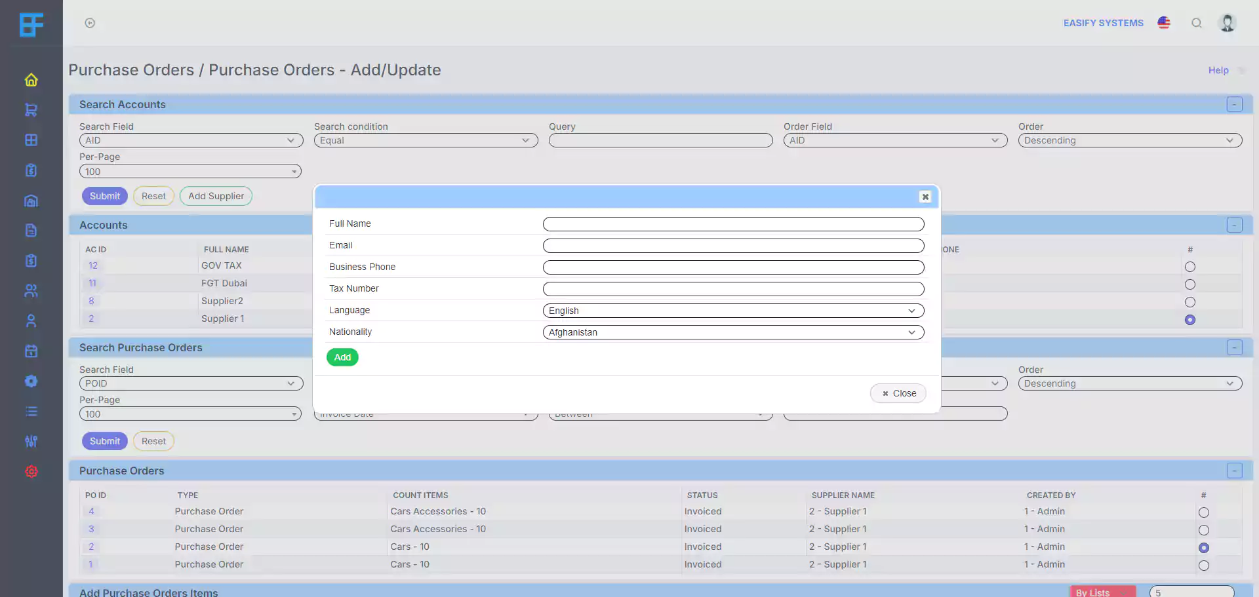Open the Nationality Afghanistan dropdown

[x=733, y=332]
